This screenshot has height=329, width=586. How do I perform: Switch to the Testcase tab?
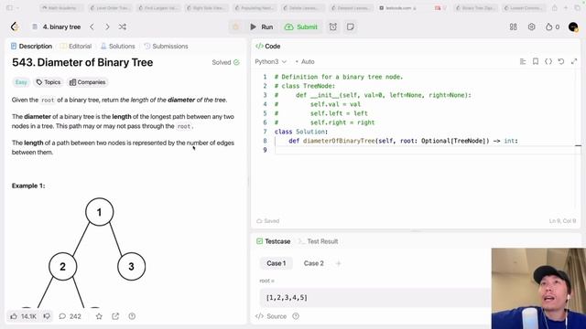coord(274,241)
